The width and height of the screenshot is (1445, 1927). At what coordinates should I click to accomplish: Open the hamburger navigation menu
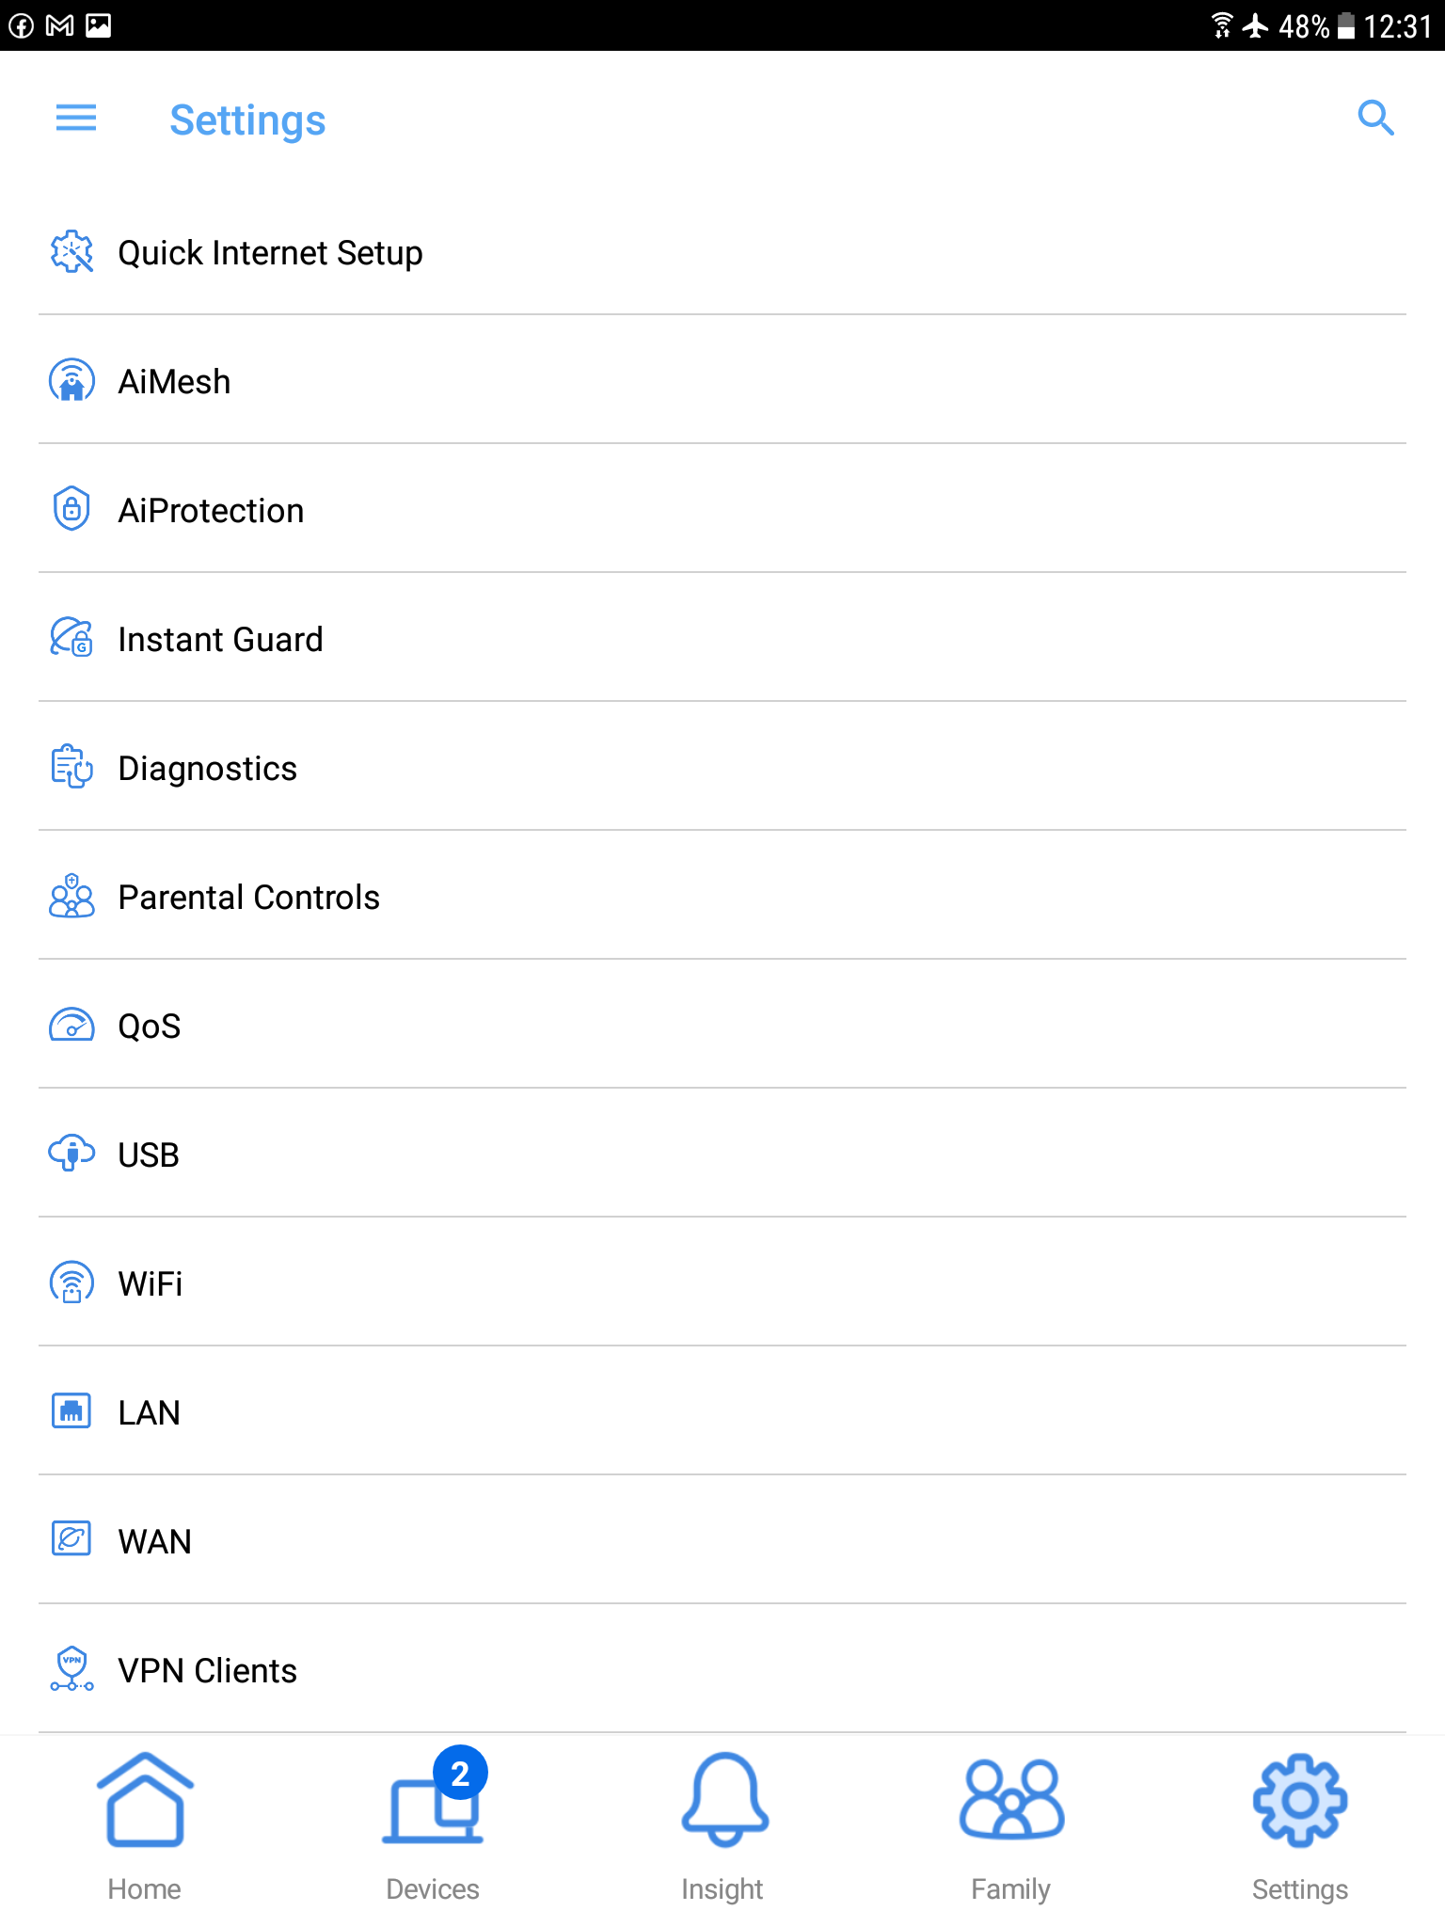click(x=76, y=119)
